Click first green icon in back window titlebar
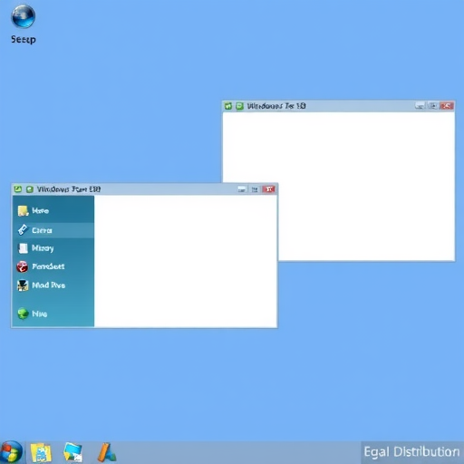This screenshot has height=464, width=464. click(228, 106)
